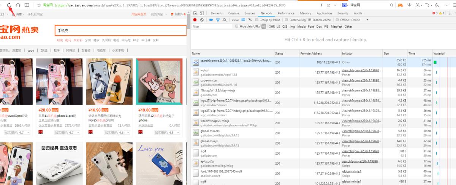Check the Hide data URLs checkbox
This screenshot has width=456, height=185.
click(x=237, y=27)
